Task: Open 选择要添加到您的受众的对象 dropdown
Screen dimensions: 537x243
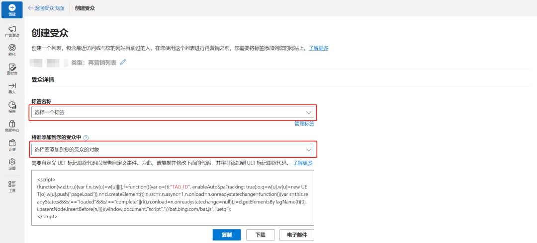Action: pos(173,150)
